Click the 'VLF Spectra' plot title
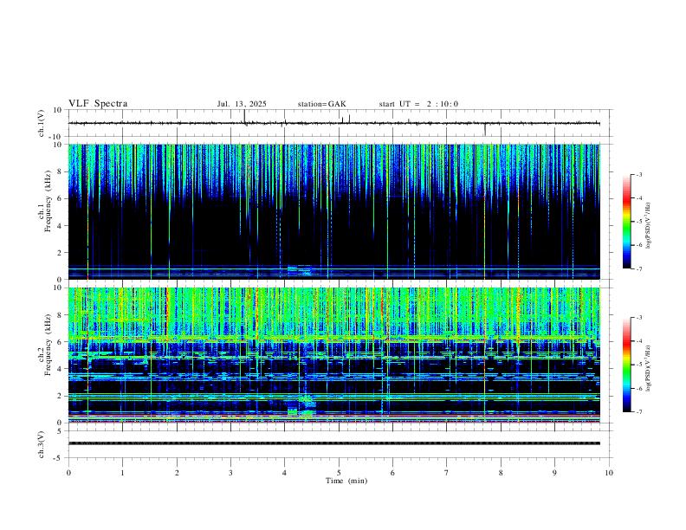The width and height of the screenshot is (686, 530). 98,104
